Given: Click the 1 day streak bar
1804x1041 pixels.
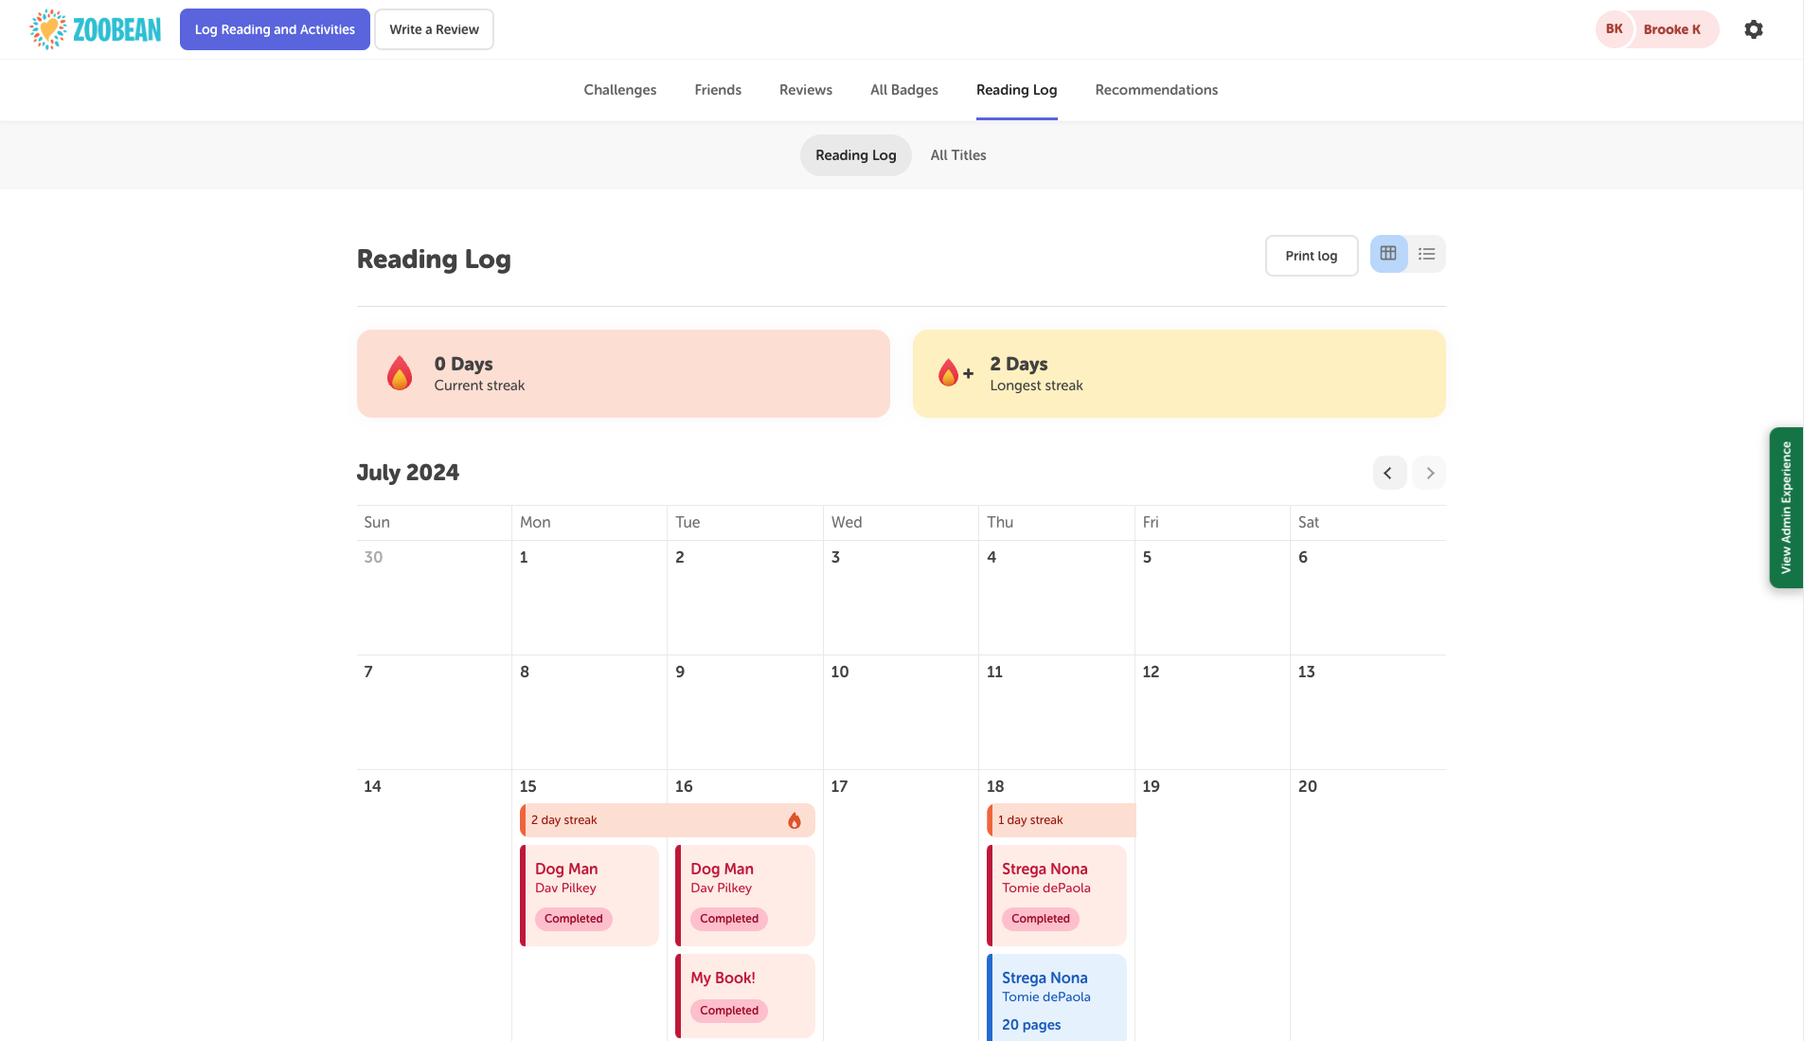Looking at the screenshot, I should (x=1061, y=820).
